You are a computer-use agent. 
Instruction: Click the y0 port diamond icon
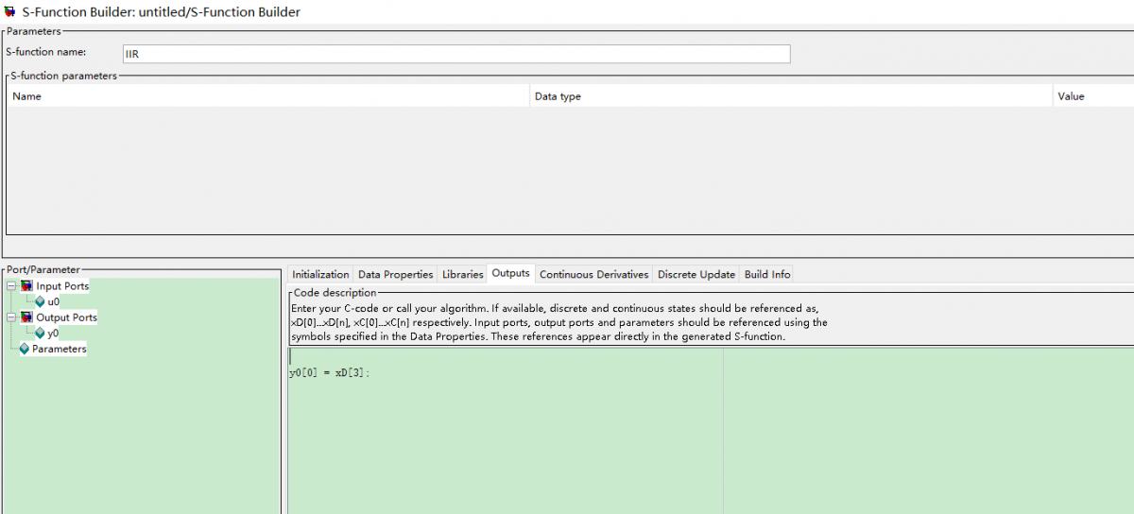pyautogui.click(x=40, y=333)
